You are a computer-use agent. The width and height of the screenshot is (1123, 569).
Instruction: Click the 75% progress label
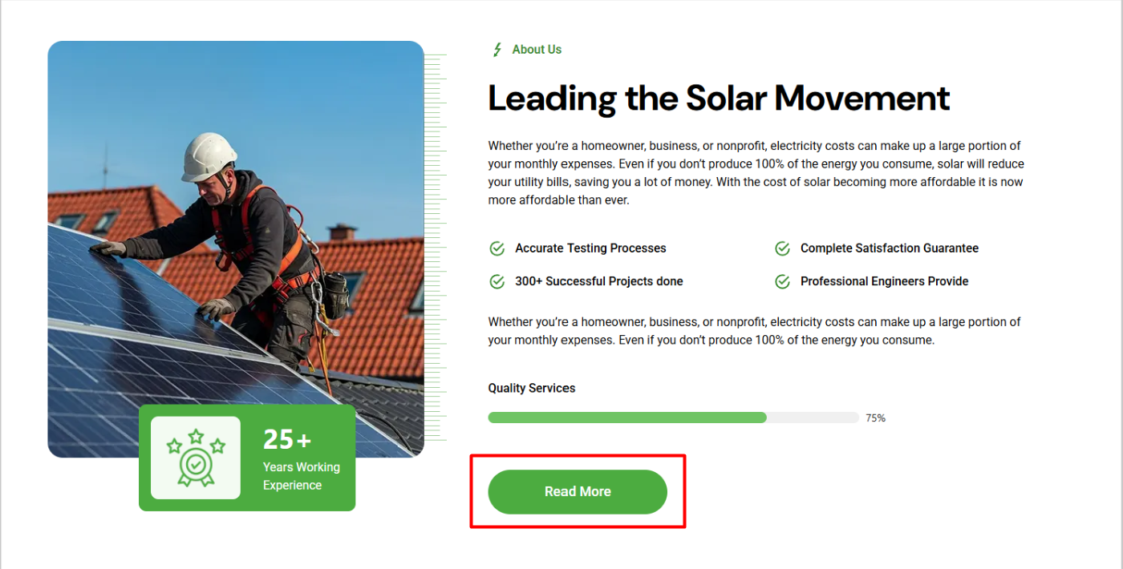tap(875, 418)
